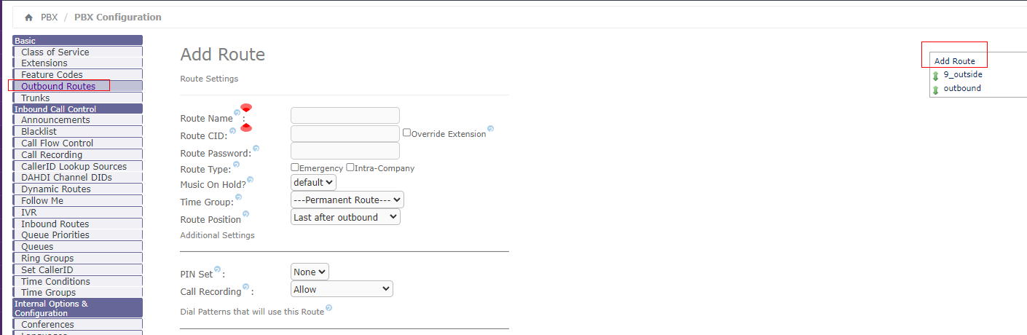Click the help icon beside Route CID
The image size is (1027, 335).
[233, 131]
